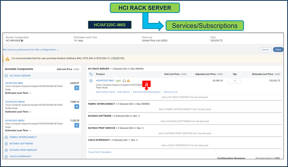Click the Done button
Viewport: 288px width, 167px height.
tap(278, 50)
